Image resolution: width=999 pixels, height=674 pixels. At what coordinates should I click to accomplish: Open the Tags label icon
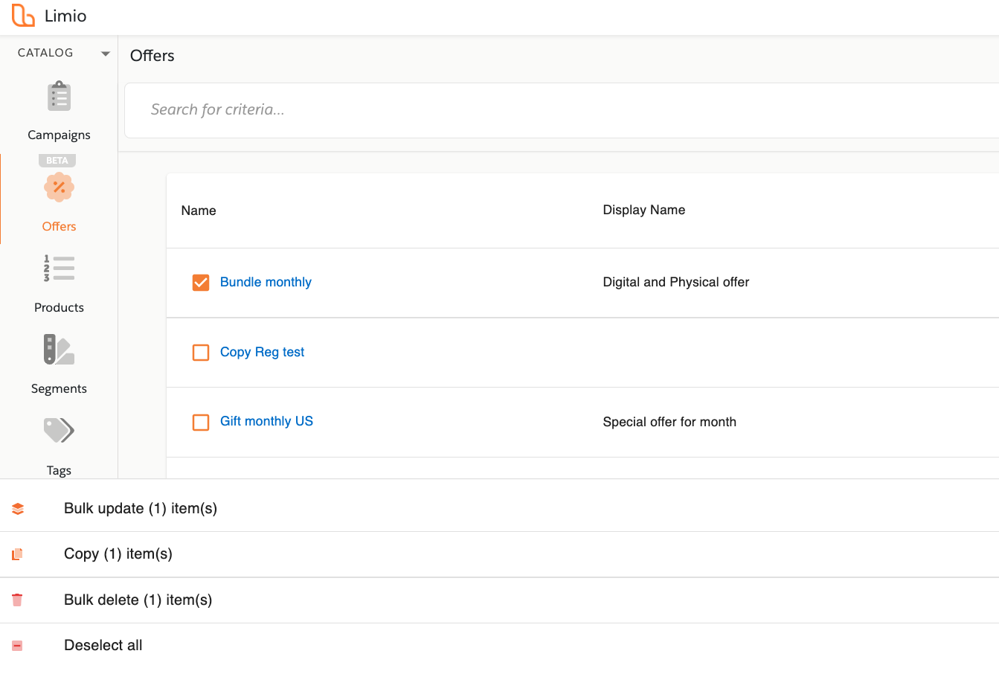(x=59, y=430)
